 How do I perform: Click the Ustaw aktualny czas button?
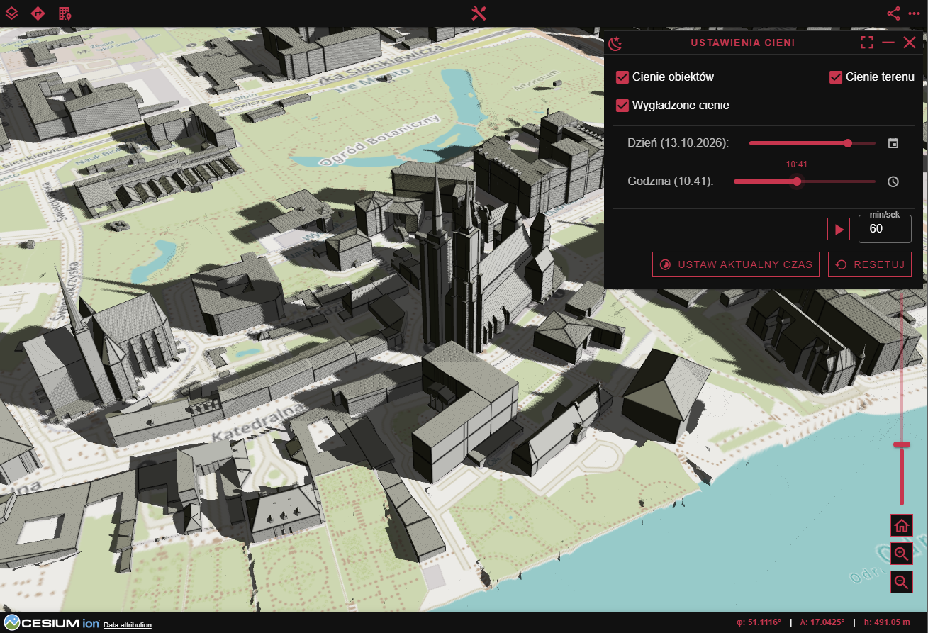pyautogui.click(x=736, y=264)
